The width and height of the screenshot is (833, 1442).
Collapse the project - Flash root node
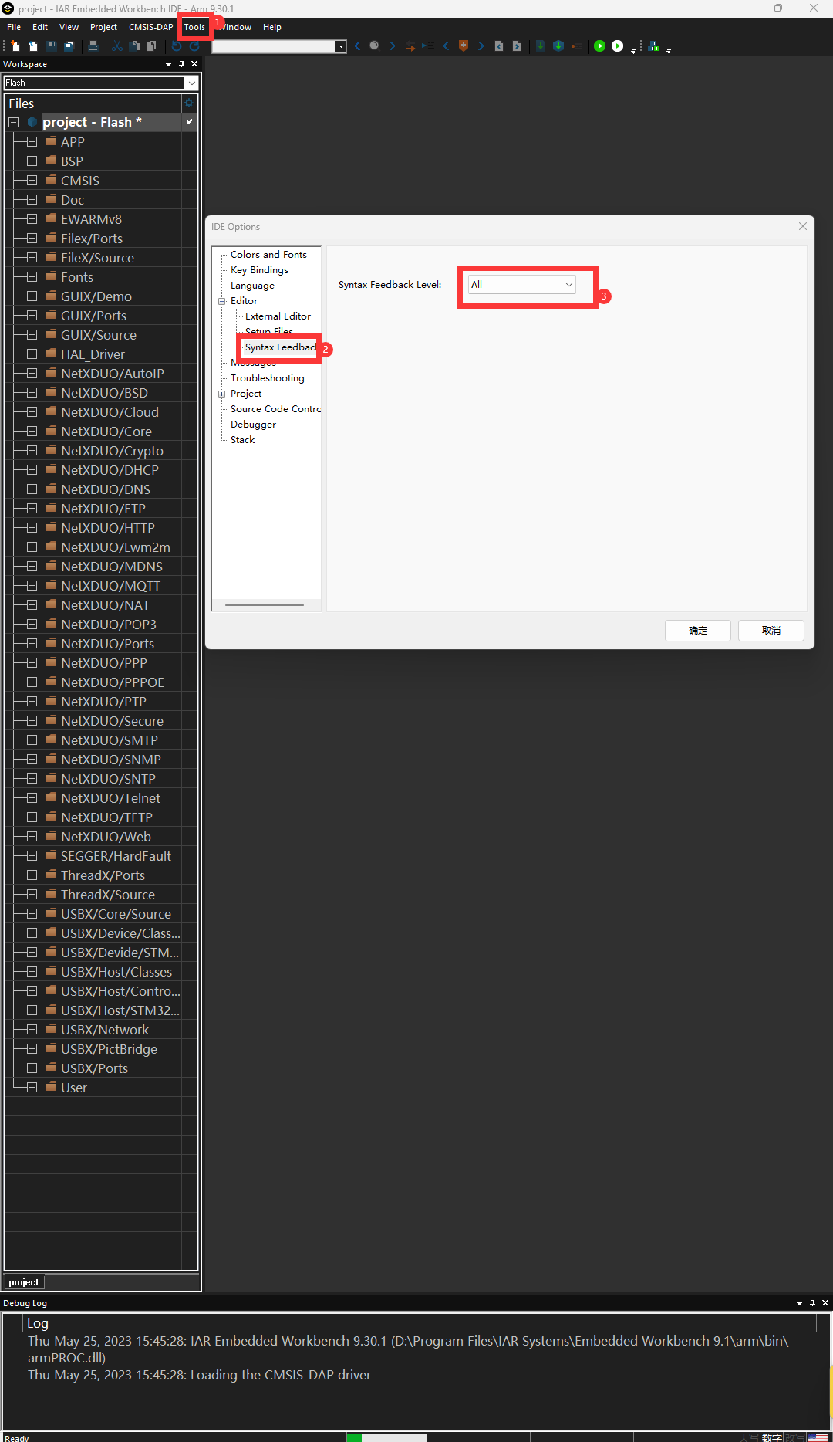13,123
